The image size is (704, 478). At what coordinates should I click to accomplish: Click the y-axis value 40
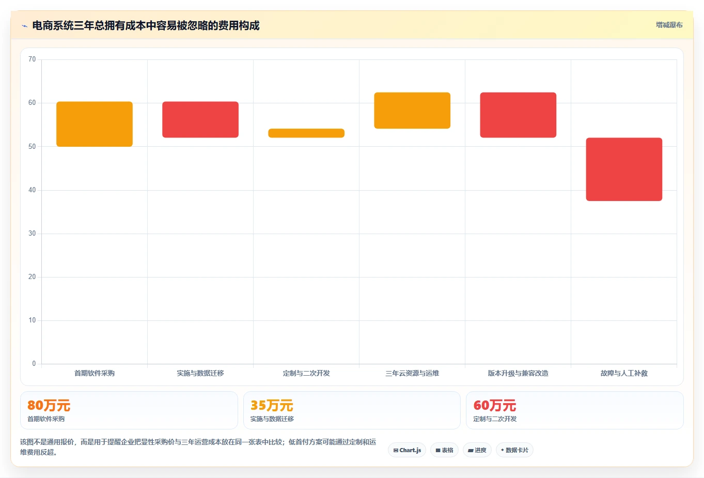[32, 190]
